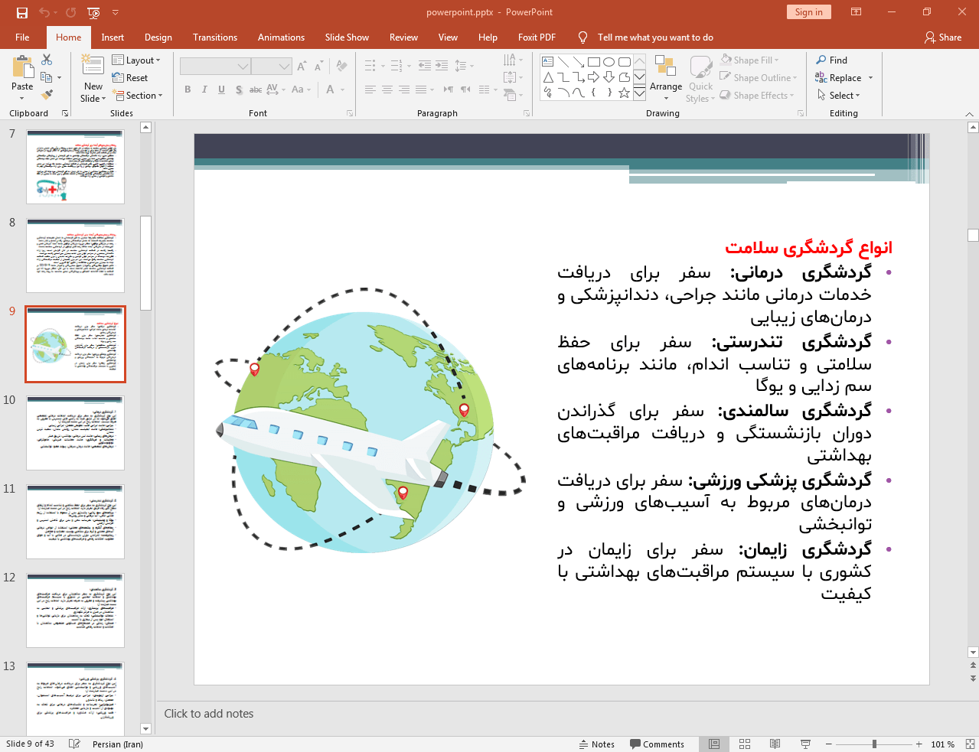Select slide 10 thumbnail
979x752 pixels.
tap(75, 433)
